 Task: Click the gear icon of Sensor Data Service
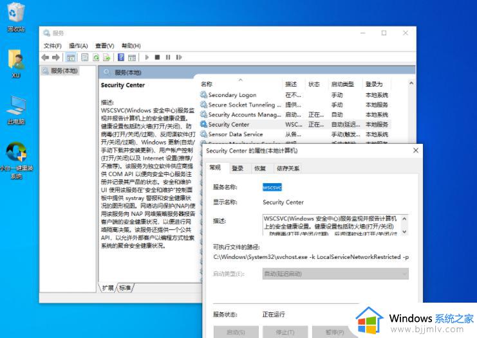tap(203, 134)
